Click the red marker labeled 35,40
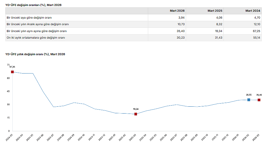 (259, 100)
